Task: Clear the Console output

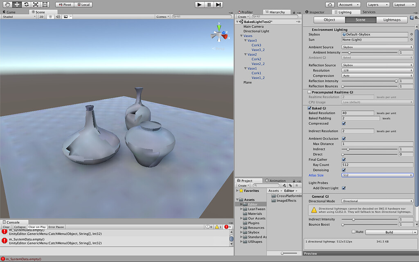Action: (x=6, y=226)
